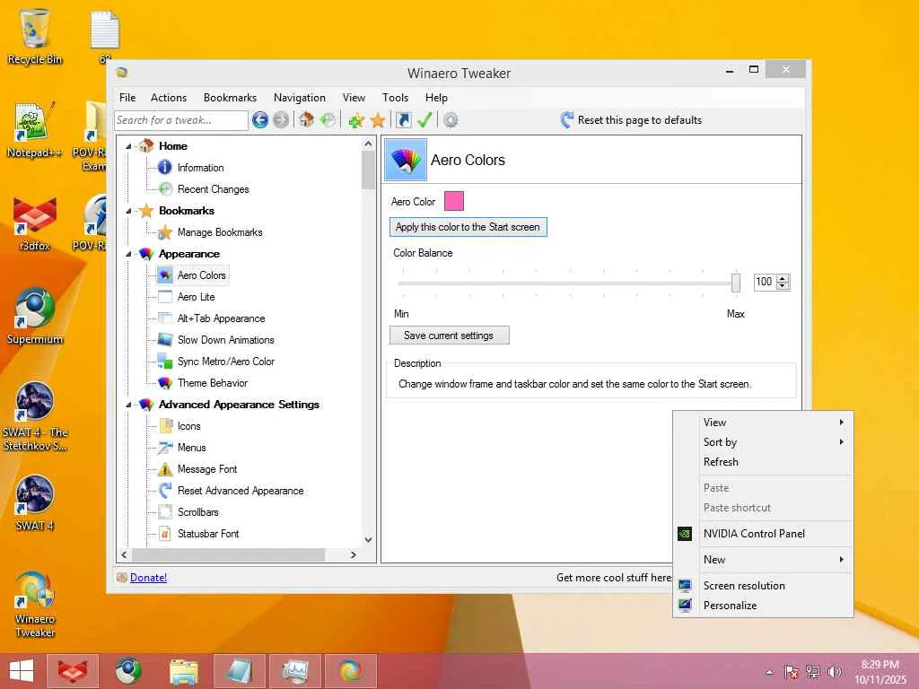
Task: Collapse the Bookmarks tree node
Action: click(x=128, y=211)
